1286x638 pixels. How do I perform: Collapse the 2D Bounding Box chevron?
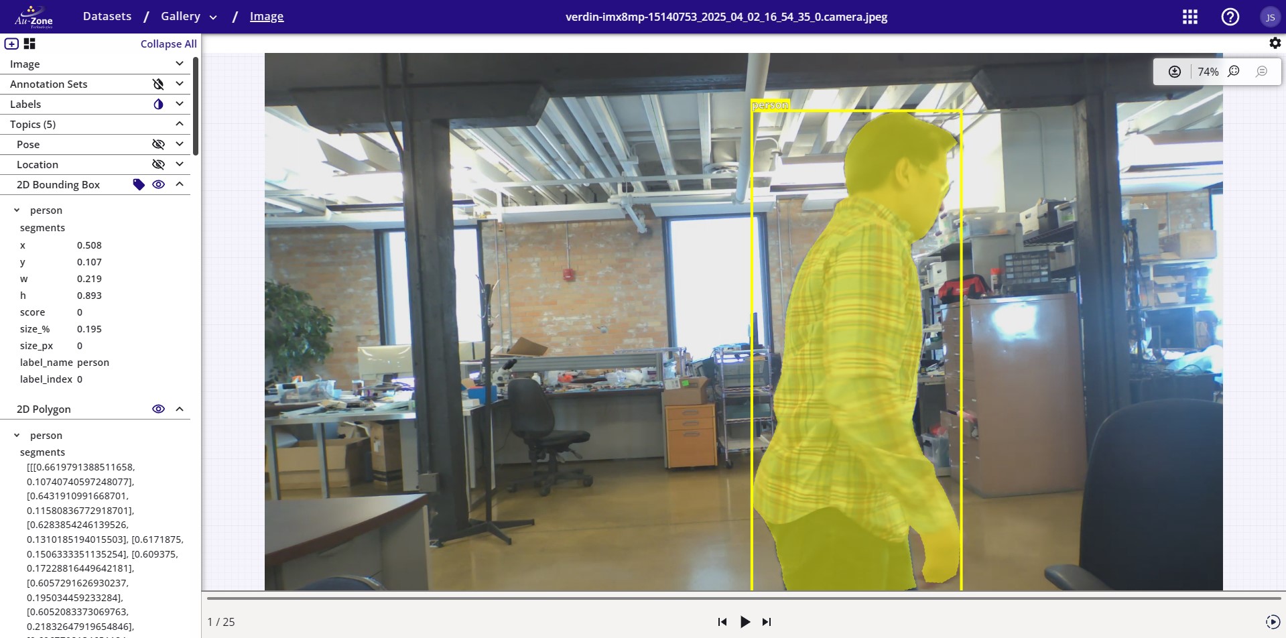coord(180,184)
